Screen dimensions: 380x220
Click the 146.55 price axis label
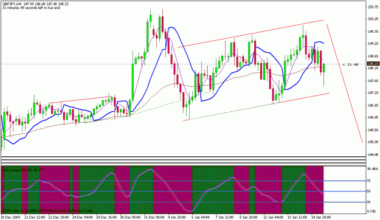click(x=373, y=105)
